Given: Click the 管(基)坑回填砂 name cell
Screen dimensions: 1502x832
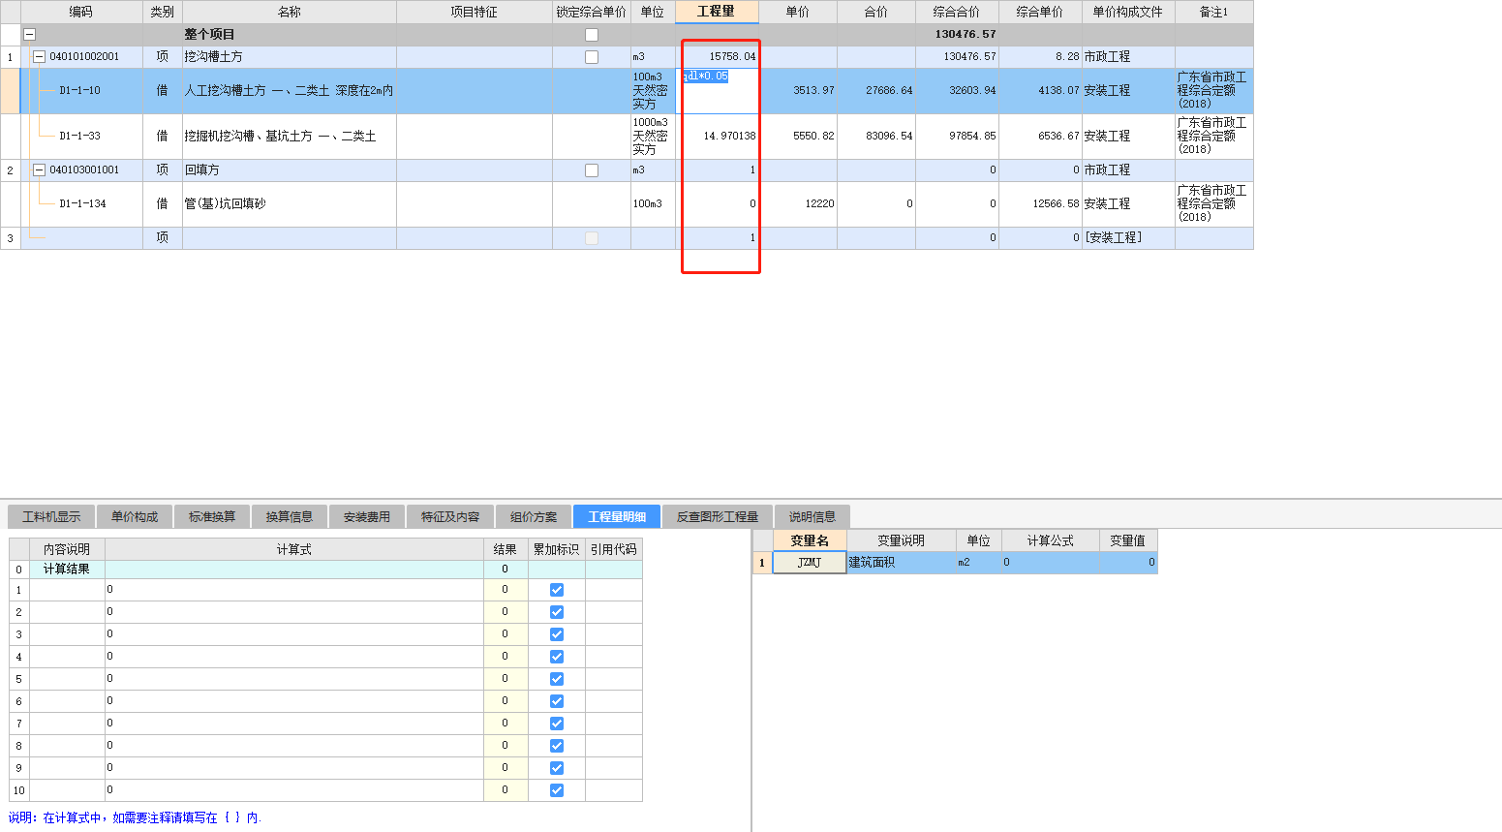Looking at the screenshot, I should [290, 204].
